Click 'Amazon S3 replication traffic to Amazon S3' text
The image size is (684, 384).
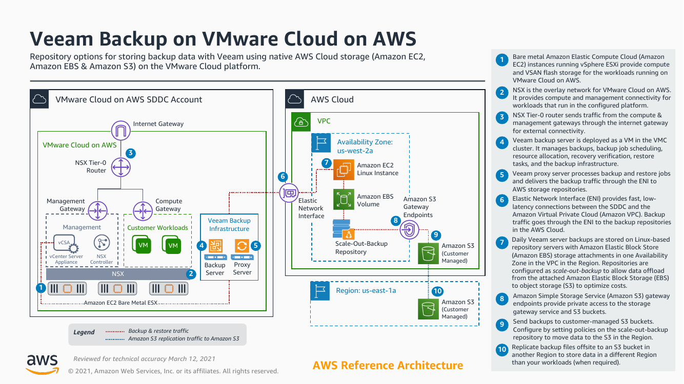(184, 339)
